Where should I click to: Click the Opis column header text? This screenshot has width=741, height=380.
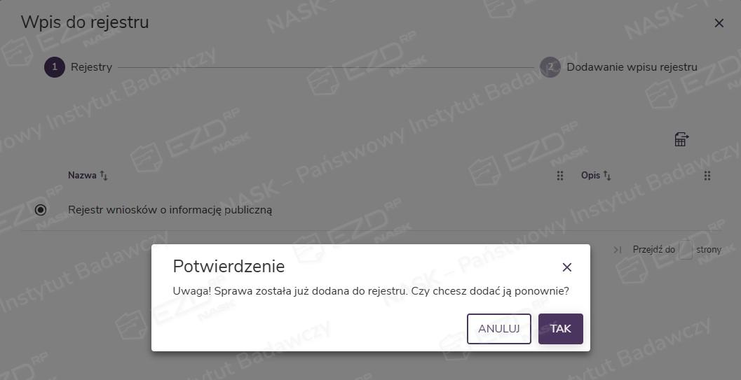590,176
